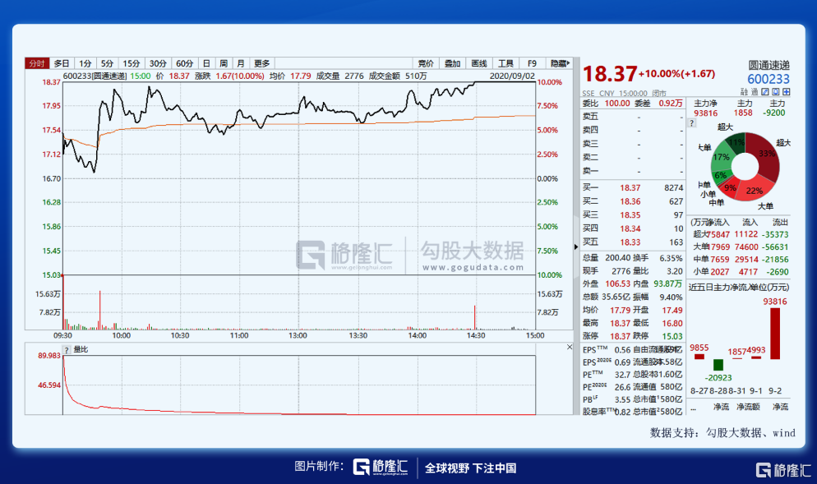Open the 1分 one-minute chart tab
Image resolution: width=817 pixels, height=484 pixels.
coord(85,63)
